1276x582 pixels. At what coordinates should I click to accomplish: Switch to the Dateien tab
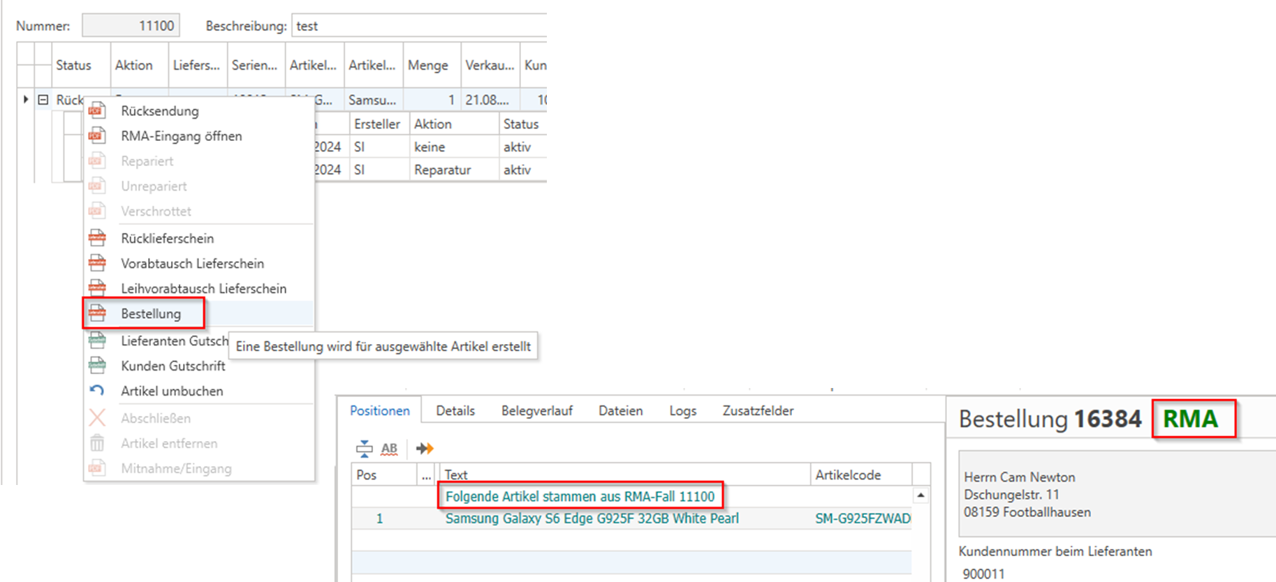(x=620, y=411)
